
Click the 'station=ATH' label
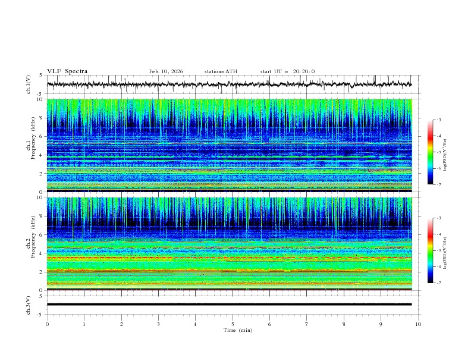tap(221, 71)
